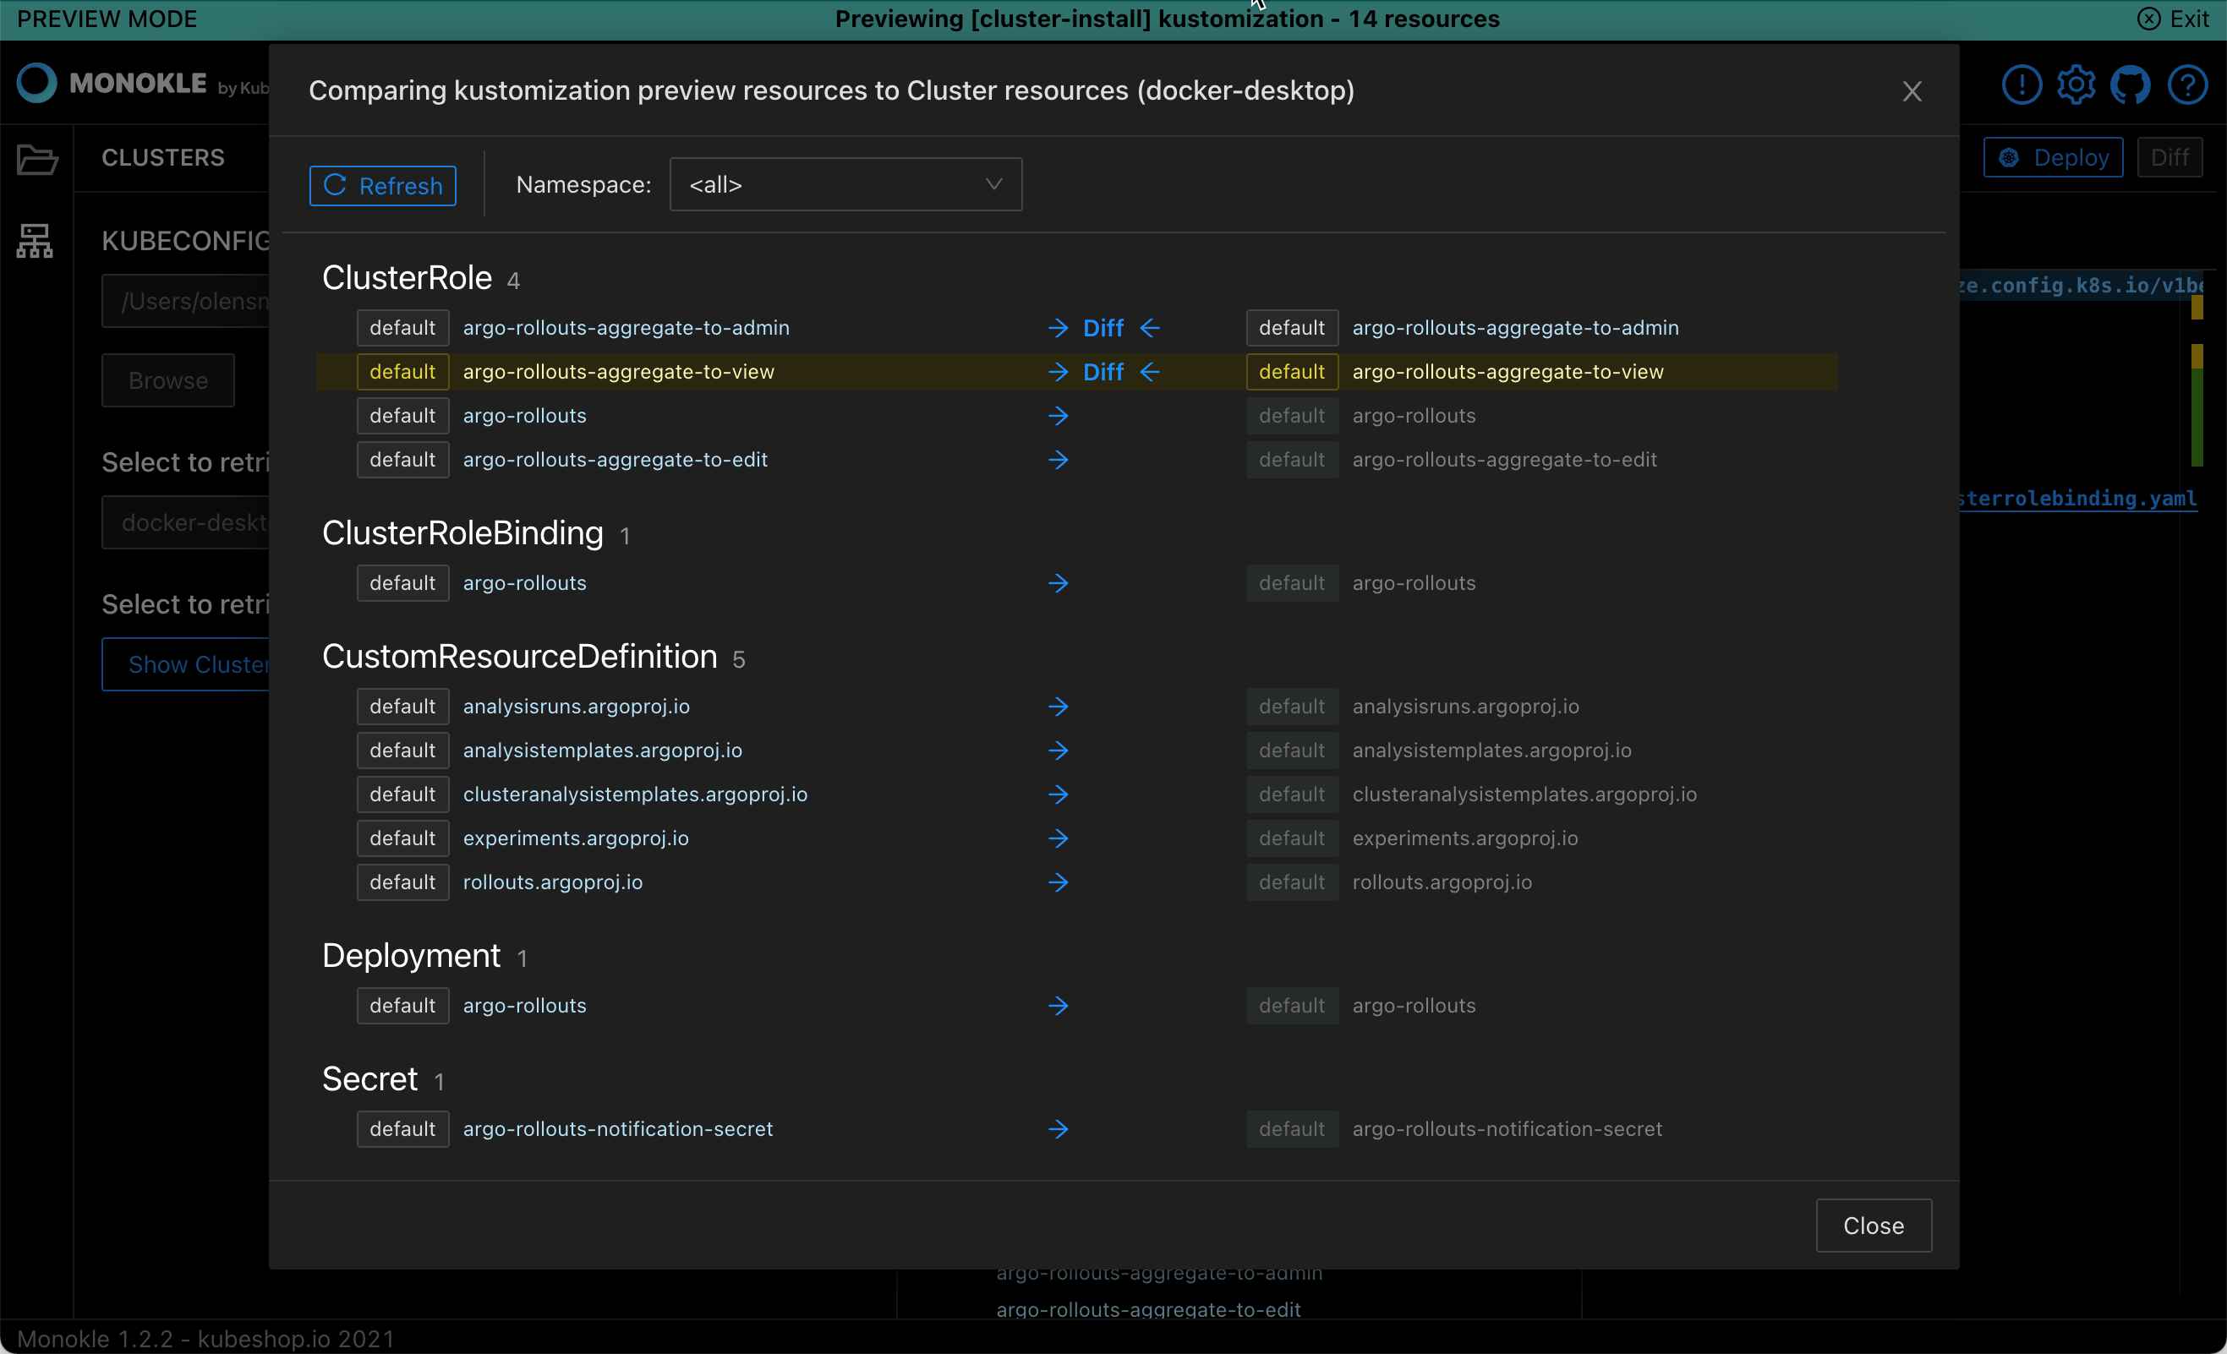Click Show Cluster Objects button
2227x1354 pixels.
coord(185,665)
